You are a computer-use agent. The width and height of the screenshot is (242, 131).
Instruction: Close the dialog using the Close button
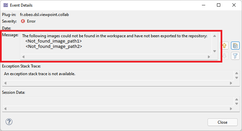(222, 122)
